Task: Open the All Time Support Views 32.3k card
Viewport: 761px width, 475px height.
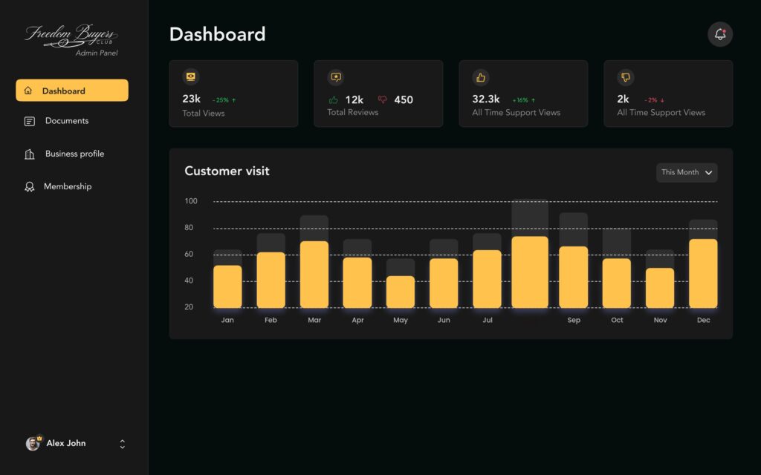Action: click(522, 94)
